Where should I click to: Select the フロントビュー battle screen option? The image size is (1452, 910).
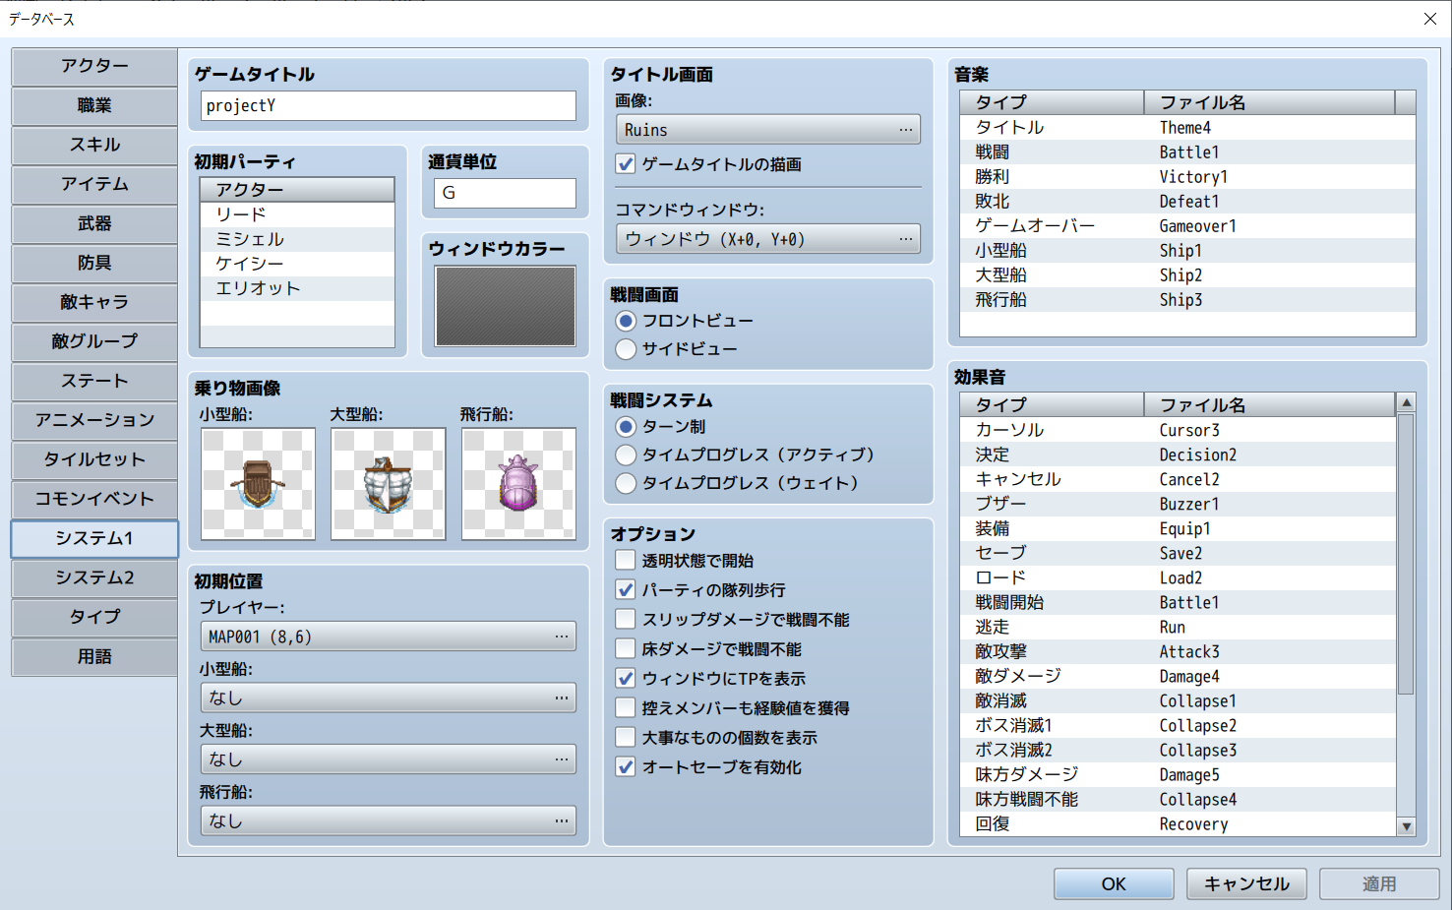626,321
